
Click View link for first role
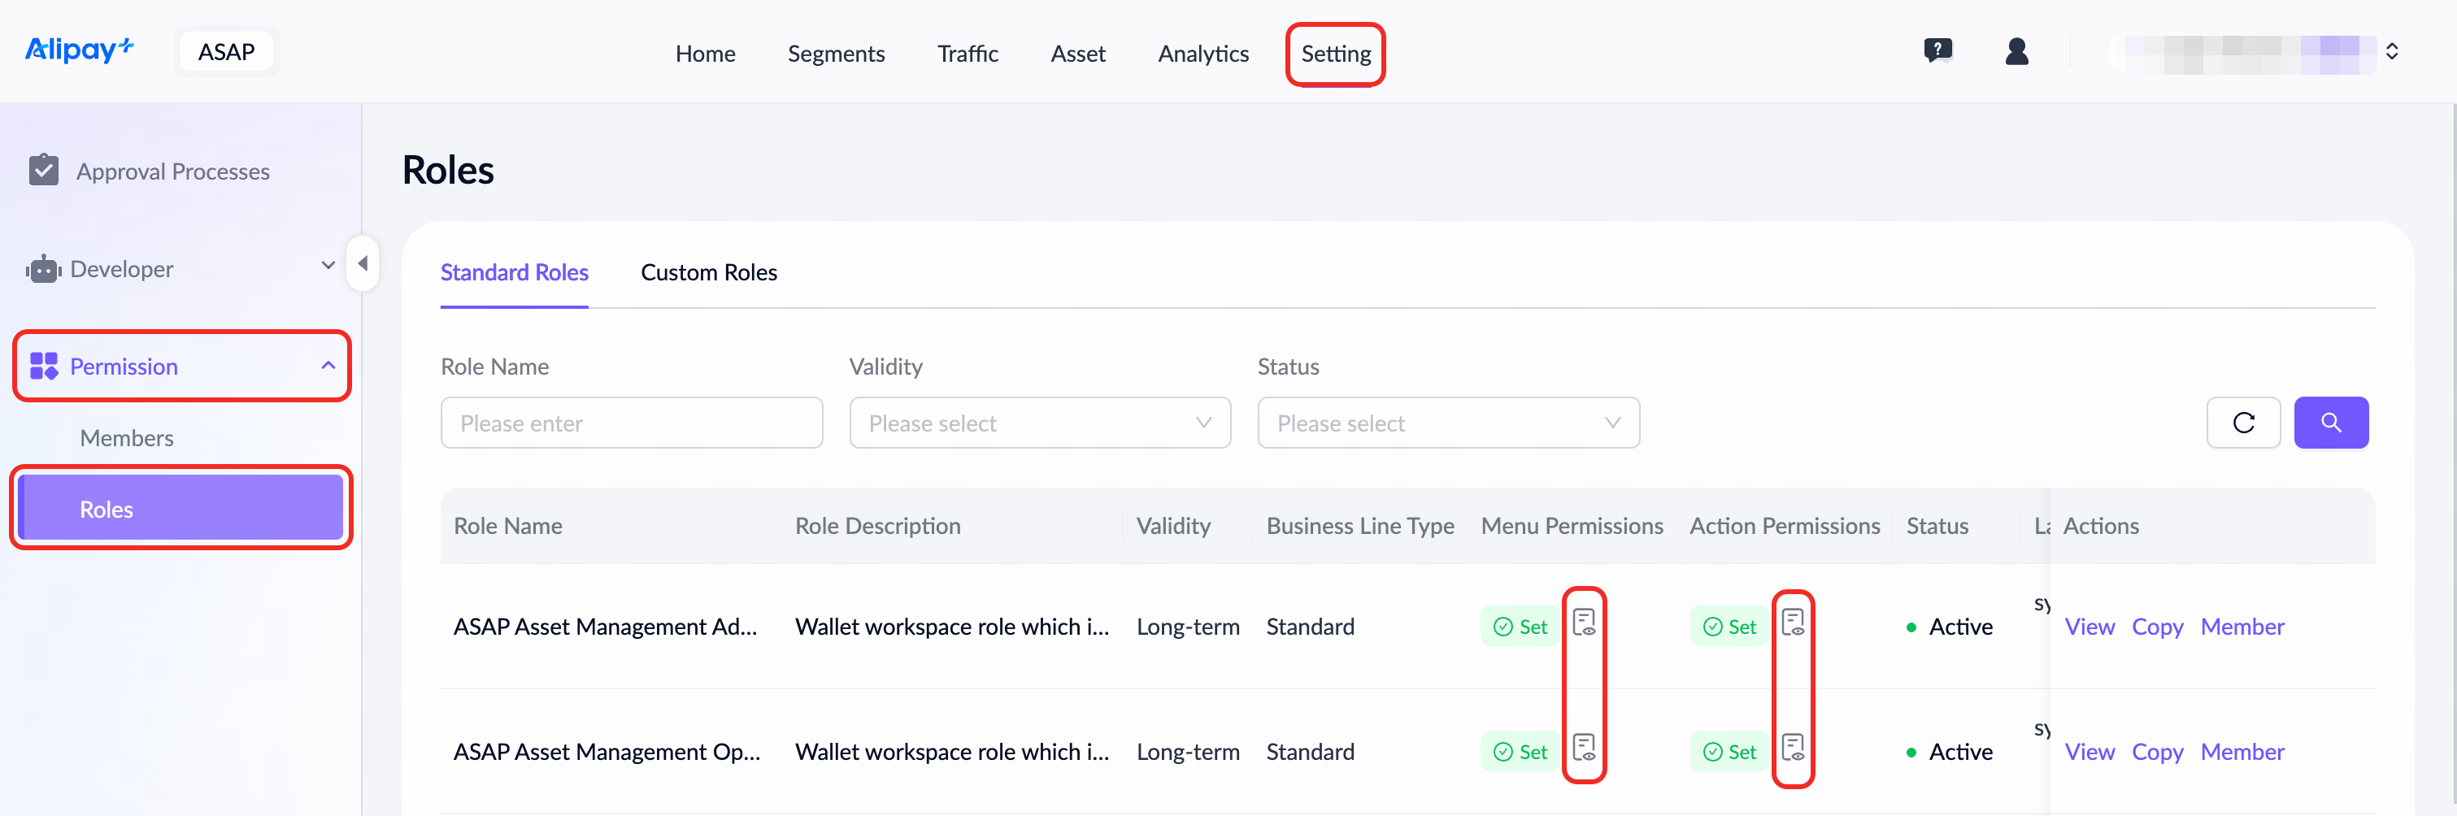pos(2089,627)
